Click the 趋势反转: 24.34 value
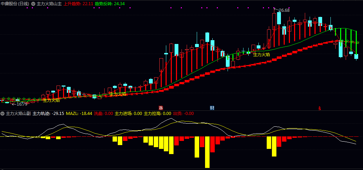Image resolution: width=363 pixels, height=170 pixels. (110, 4)
